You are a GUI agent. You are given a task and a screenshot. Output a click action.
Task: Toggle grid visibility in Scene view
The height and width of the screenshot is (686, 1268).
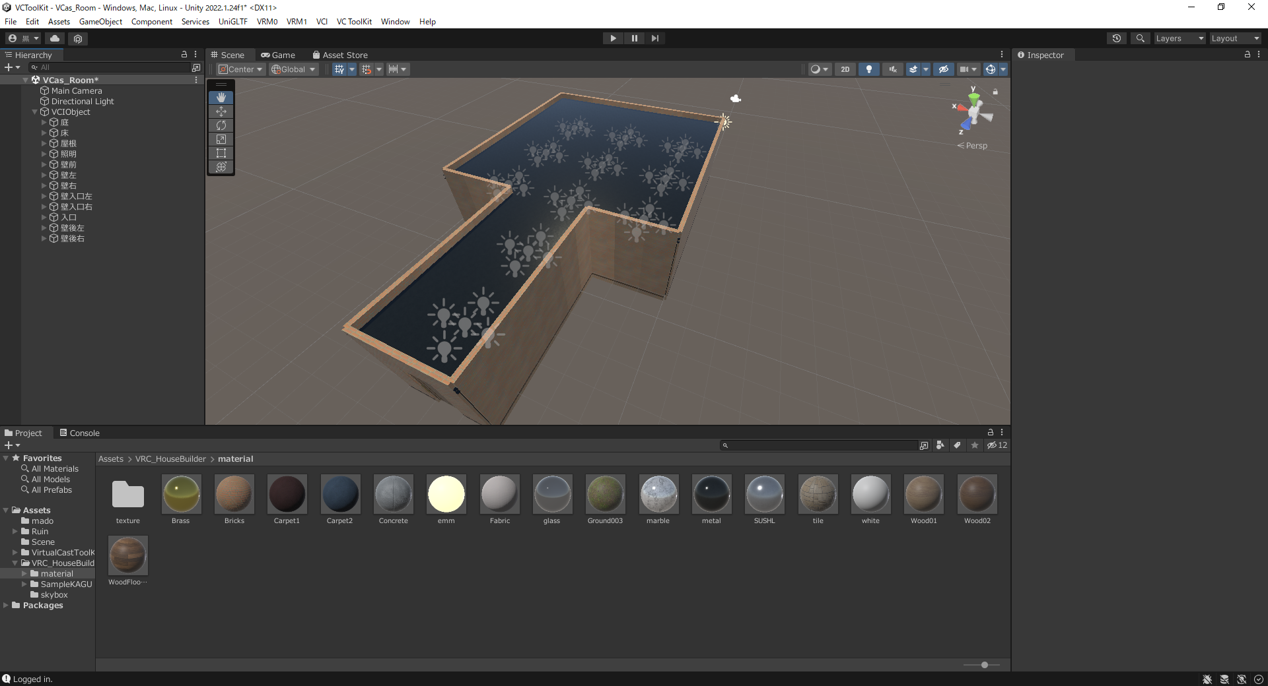[x=339, y=69]
